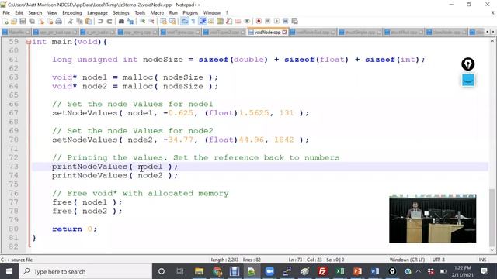Viewport: 497px width, 279px height.
Task: Click the Save All toolbar icon
Action: 32,21
